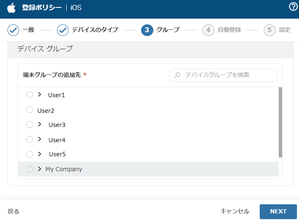Click the 設定 step label
299x220 pixels.
click(285, 30)
